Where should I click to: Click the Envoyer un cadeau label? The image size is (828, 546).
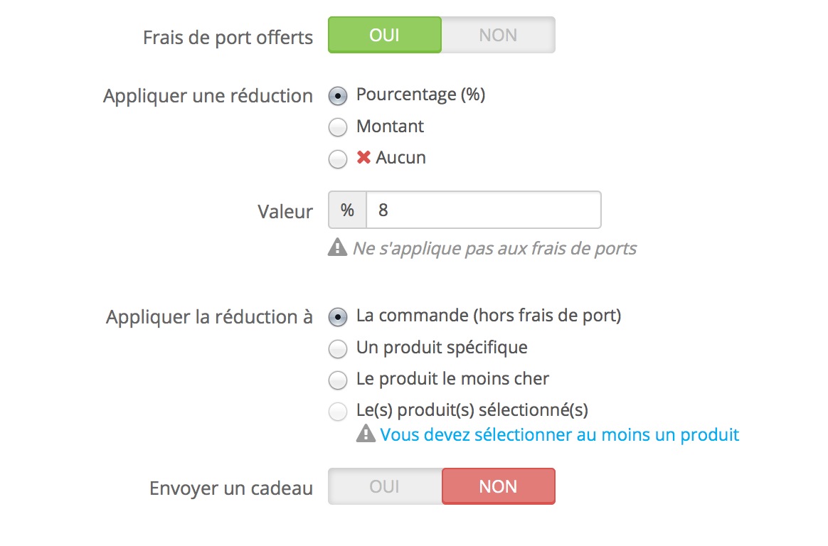[231, 488]
